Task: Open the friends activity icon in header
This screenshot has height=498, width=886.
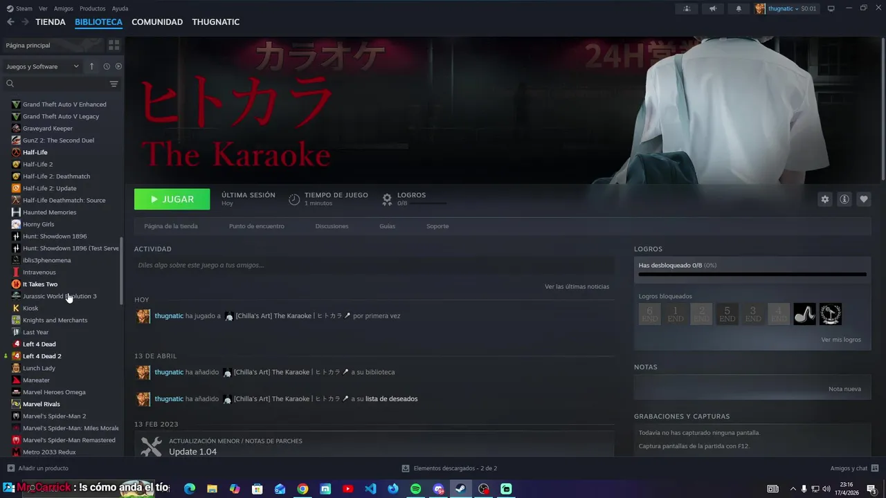Action: point(687,8)
